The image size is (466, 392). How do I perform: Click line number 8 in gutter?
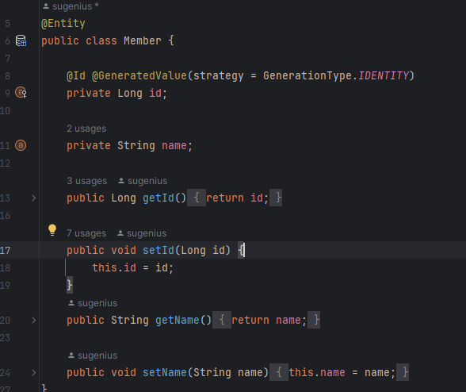click(7, 76)
